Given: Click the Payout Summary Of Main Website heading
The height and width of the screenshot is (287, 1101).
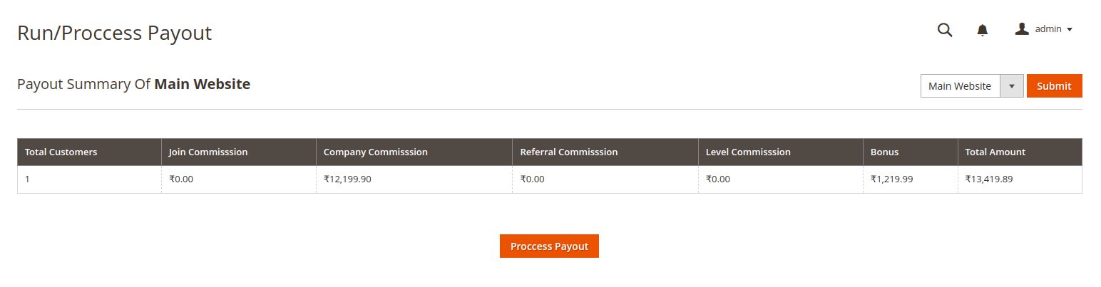Looking at the screenshot, I should pyautogui.click(x=134, y=84).
